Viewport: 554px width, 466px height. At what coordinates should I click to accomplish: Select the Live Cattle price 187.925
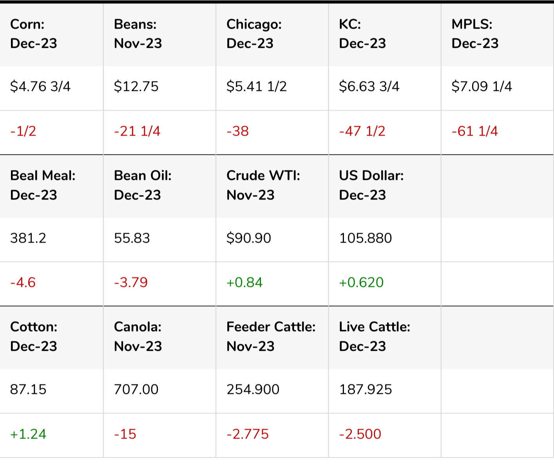(x=365, y=390)
